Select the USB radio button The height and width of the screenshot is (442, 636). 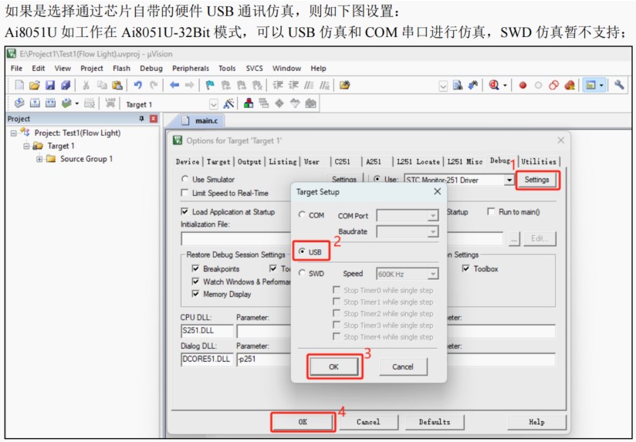click(302, 251)
